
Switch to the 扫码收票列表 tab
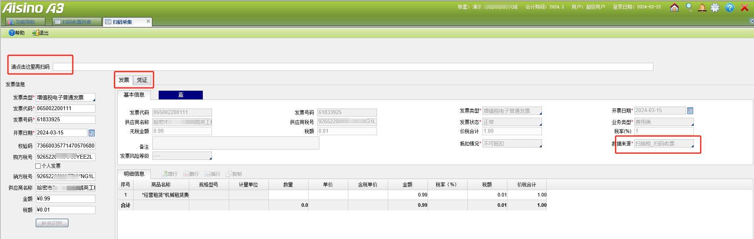click(76, 22)
